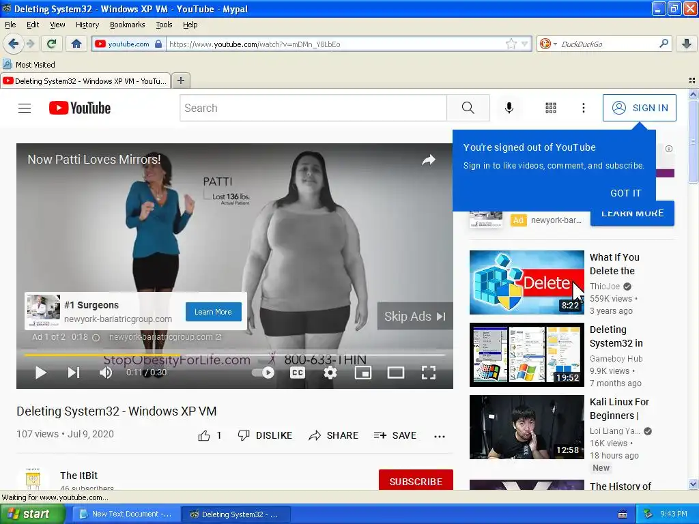Viewport: 699px width, 524px height.
Task: Play the video with the play button
Action: click(x=40, y=373)
